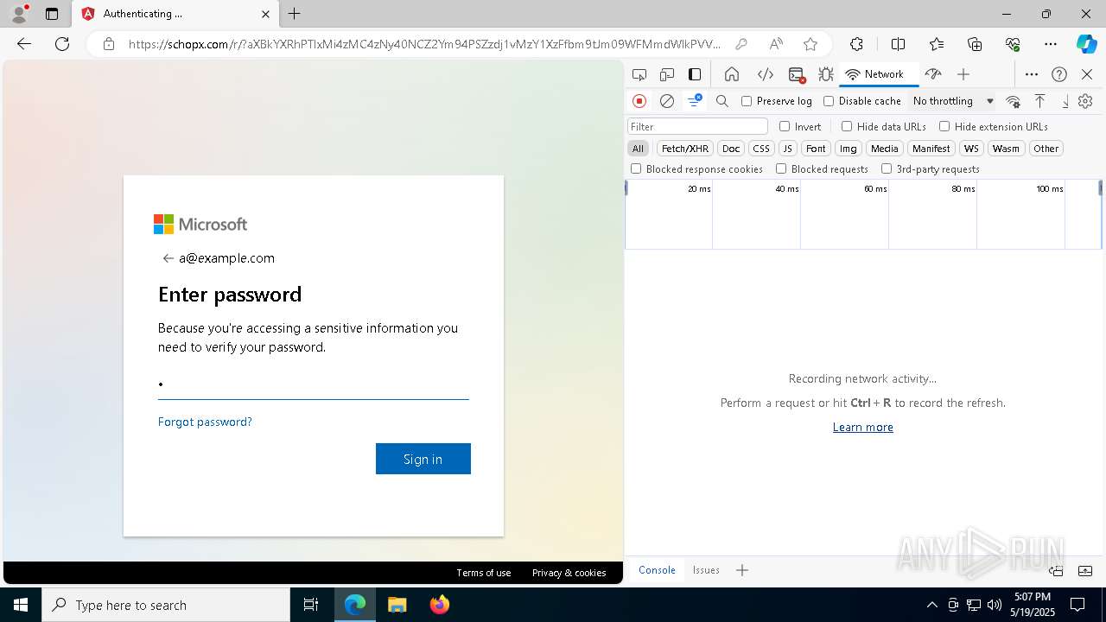Toggle the network filter bar icon
1106x622 pixels.
click(x=695, y=101)
